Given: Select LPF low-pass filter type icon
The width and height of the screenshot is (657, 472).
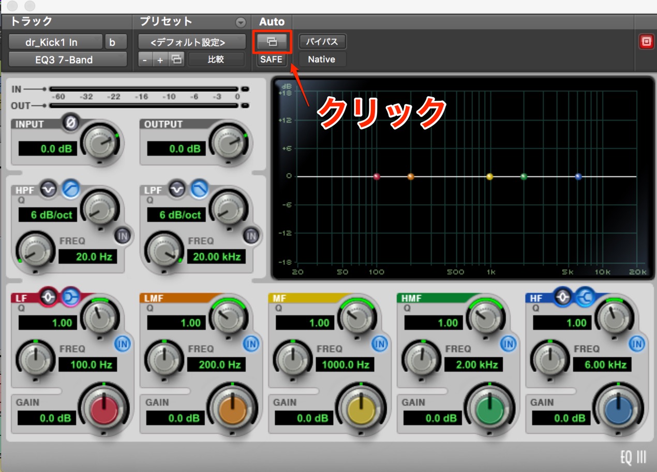Looking at the screenshot, I should (198, 190).
